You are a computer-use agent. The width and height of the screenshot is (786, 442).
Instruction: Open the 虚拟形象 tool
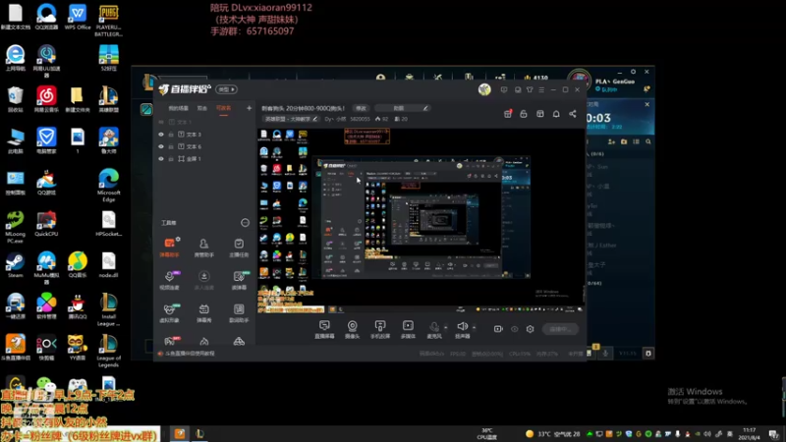(170, 312)
